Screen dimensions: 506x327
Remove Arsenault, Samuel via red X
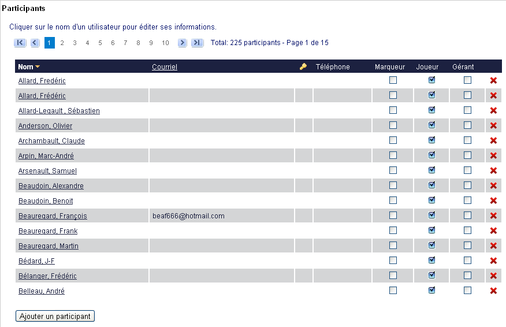[x=493, y=170]
